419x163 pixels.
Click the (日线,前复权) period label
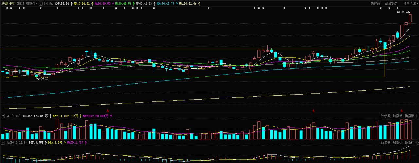click(x=26, y=4)
